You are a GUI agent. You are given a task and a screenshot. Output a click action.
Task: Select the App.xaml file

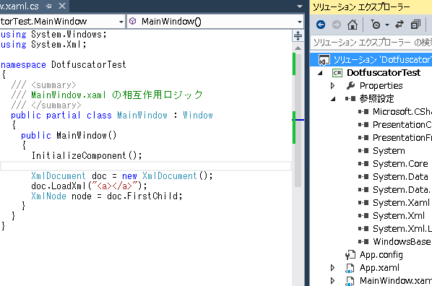click(379, 267)
